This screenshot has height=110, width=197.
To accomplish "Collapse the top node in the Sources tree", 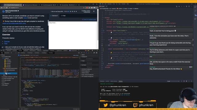I will [x=1, y=55].
